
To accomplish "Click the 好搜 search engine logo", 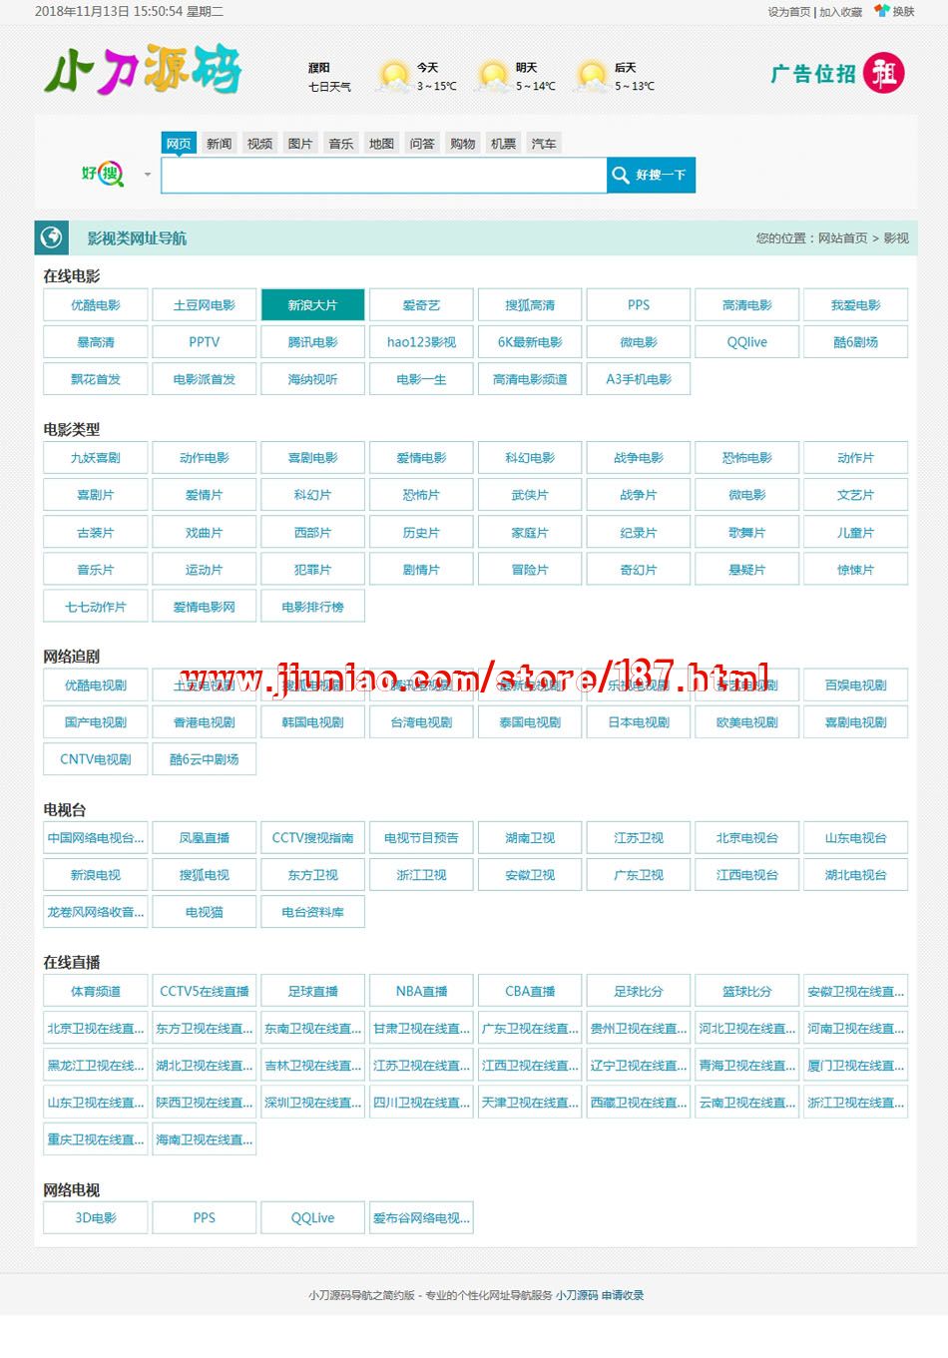I will coord(102,175).
